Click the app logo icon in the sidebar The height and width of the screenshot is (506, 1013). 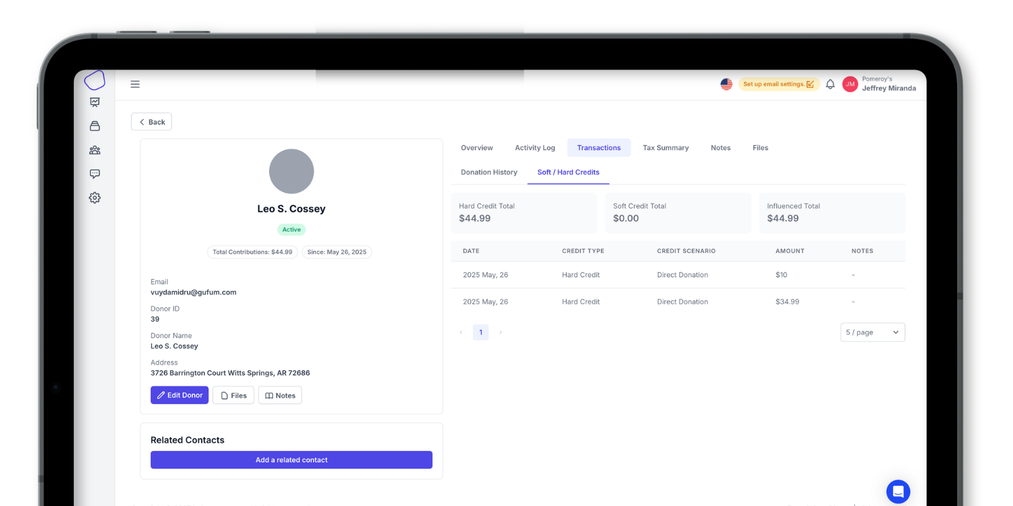coord(94,80)
